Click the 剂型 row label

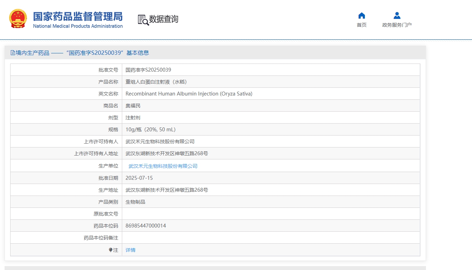[113, 118]
